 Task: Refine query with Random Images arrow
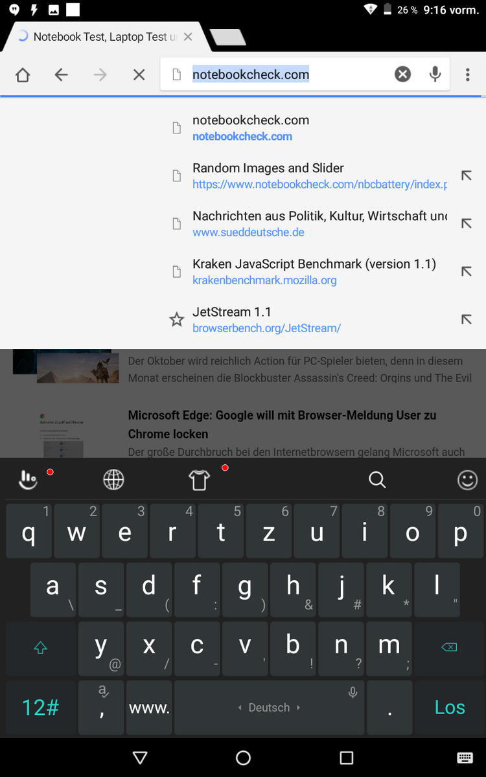[x=465, y=175]
